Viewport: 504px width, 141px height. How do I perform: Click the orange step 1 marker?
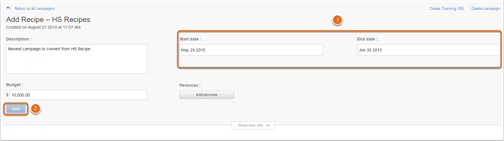point(337,20)
